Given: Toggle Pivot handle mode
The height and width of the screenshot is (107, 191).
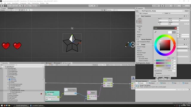Looking at the screenshot, I should click(x=27, y=6).
